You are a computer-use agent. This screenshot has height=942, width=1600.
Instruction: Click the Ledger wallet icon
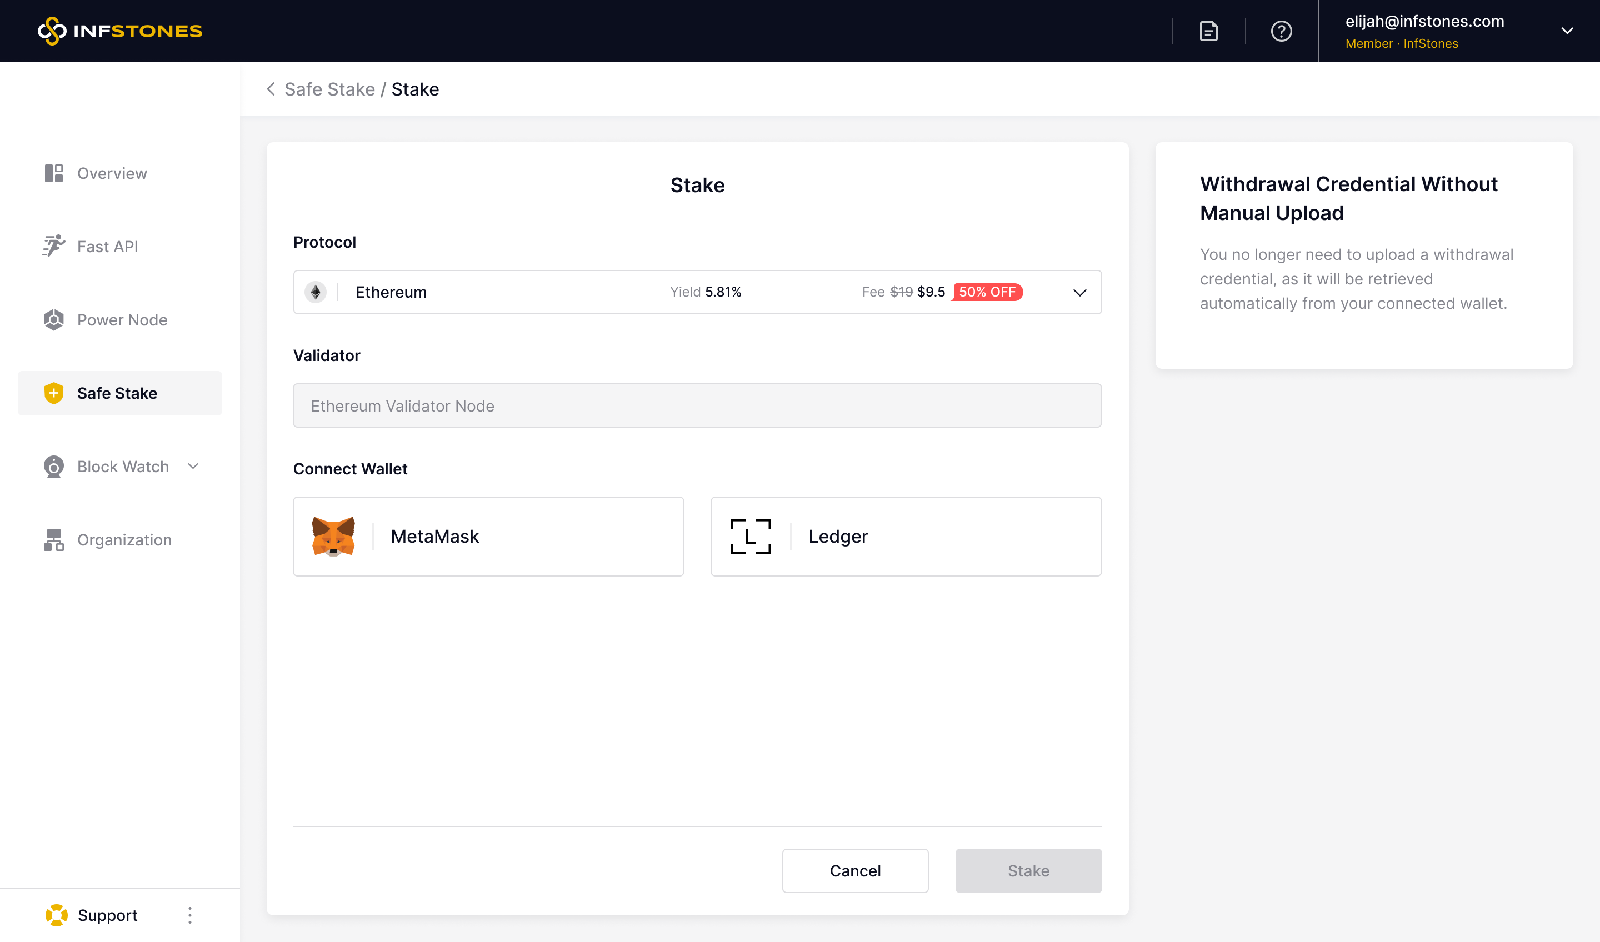[751, 537]
